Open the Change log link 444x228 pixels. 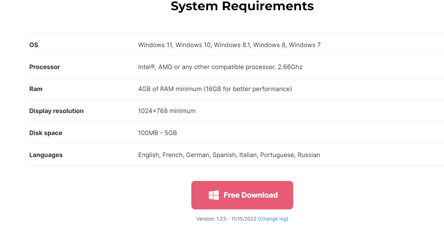point(273,219)
